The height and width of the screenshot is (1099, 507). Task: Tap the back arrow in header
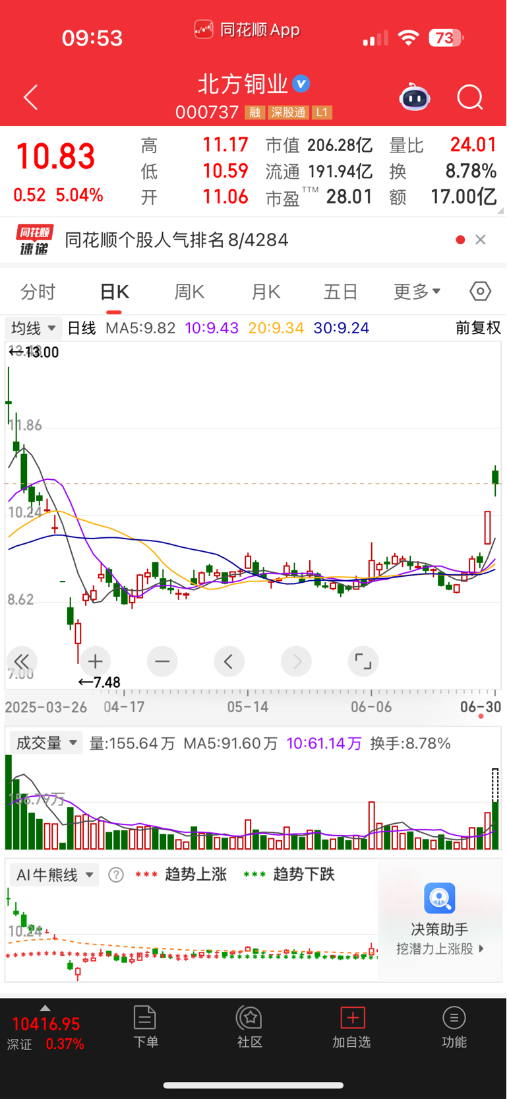(x=30, y=98)
